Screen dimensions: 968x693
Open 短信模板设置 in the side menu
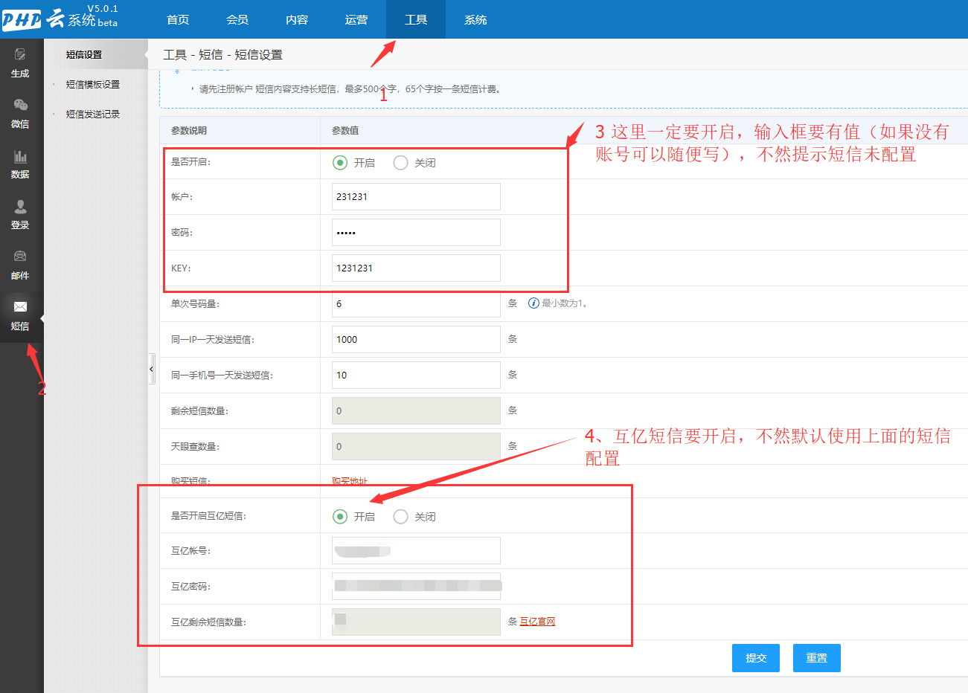[x=93, y=85]
